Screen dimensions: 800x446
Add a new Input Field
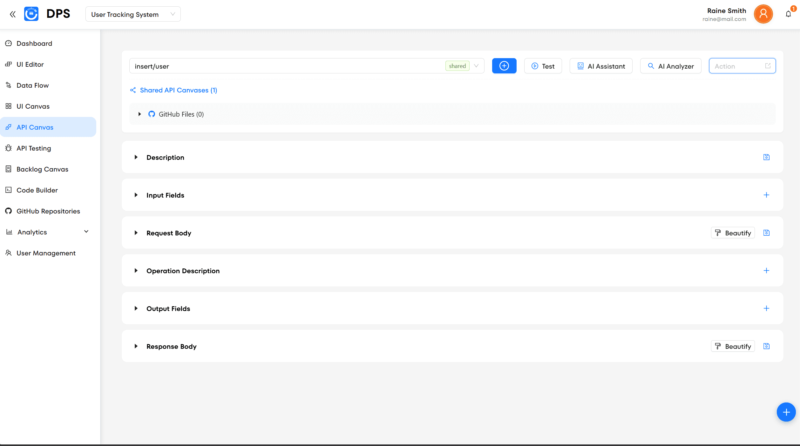coord(767,195)
